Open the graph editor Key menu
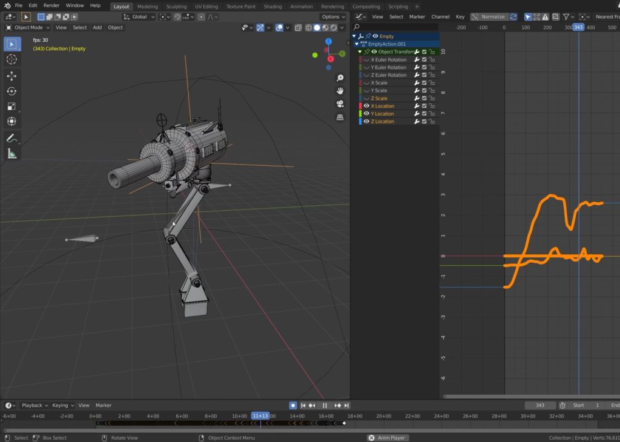This screenshot has width=620, height=442. [x=460, y=16]
